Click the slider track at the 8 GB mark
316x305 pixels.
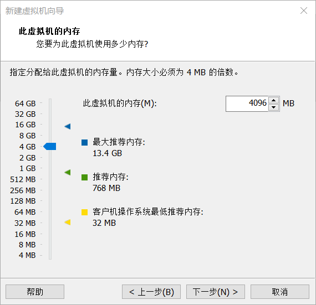pos(50,136)
